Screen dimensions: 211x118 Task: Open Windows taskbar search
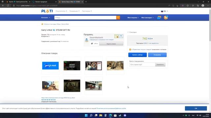[91, 115]
